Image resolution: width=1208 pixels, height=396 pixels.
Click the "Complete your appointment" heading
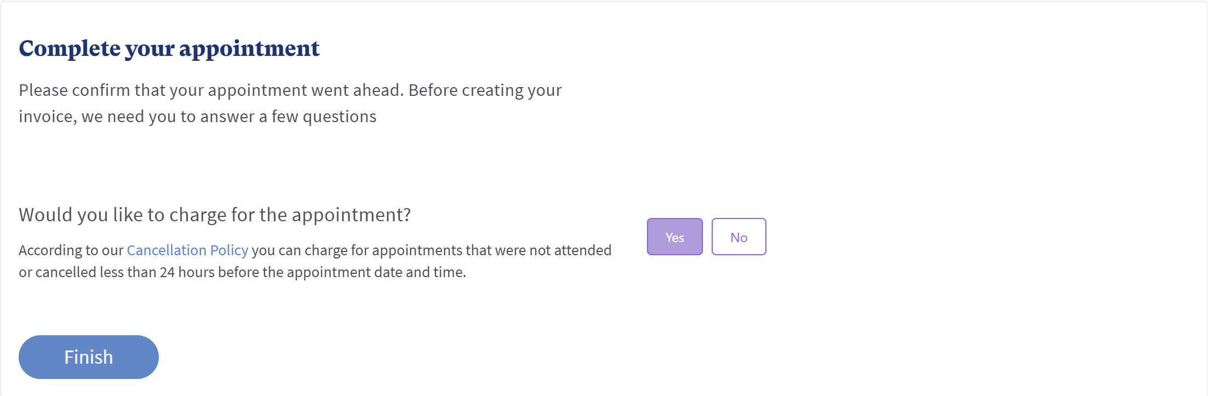click(169, 49)
